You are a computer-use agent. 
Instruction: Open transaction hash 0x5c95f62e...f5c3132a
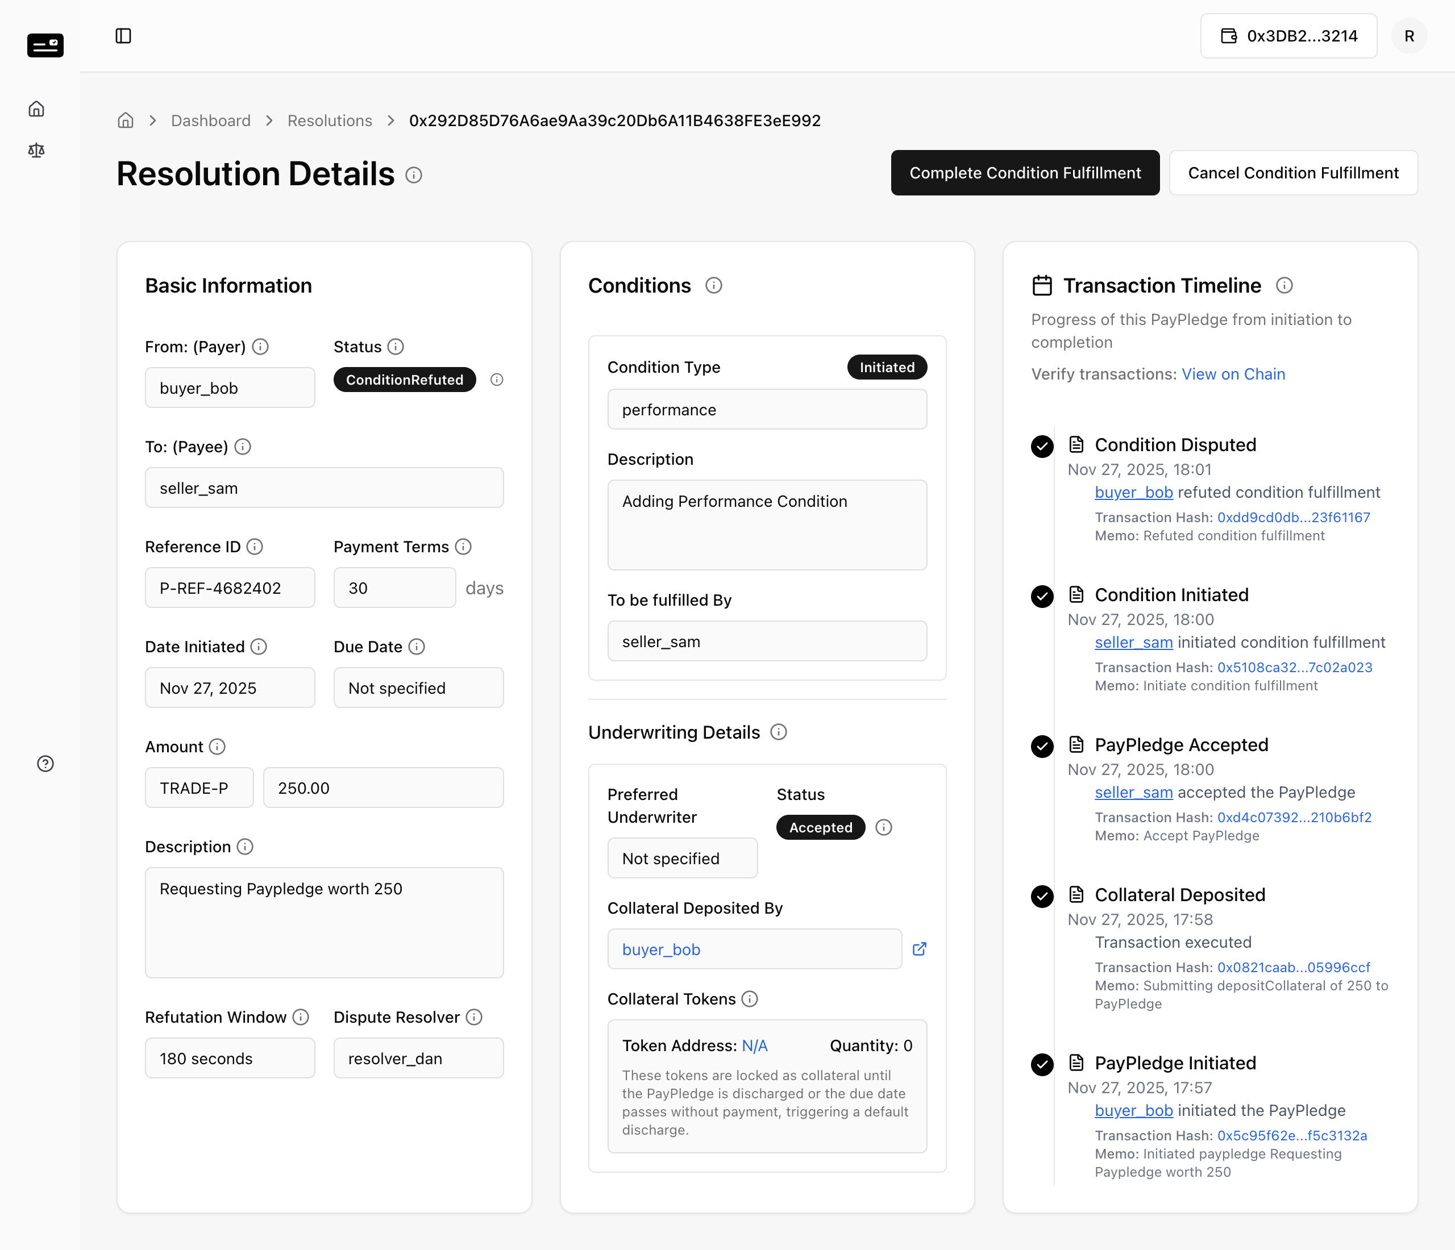click(x=1292, y=1136)
